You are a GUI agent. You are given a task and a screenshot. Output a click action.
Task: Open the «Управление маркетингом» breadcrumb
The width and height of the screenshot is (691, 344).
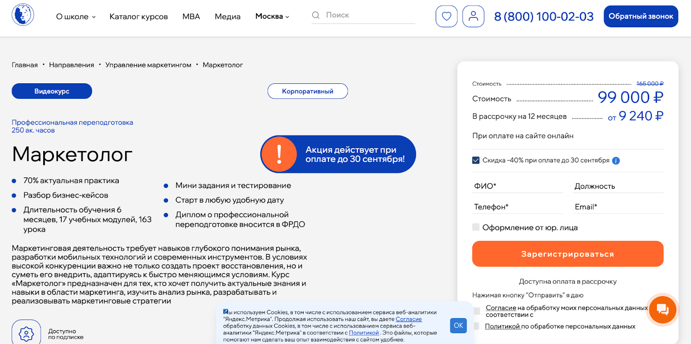[148, 65]
